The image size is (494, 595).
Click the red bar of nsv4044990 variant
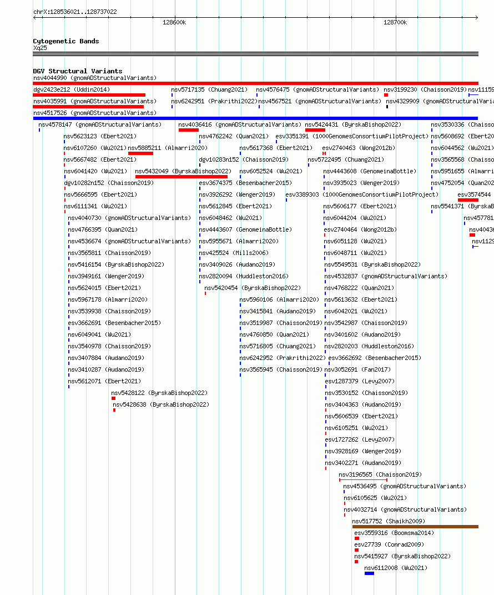255,83
